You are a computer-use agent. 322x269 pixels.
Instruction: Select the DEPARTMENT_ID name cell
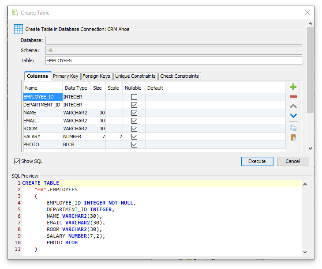pyautogui.click(x=43, y=105)
